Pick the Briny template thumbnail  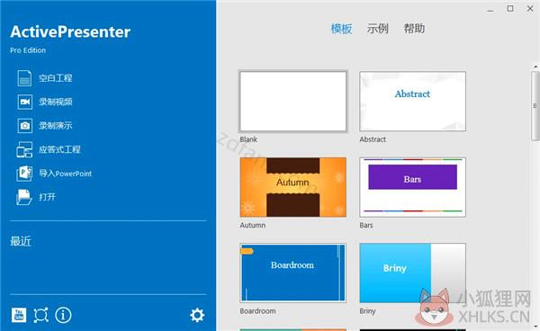[x=412, y=273]
